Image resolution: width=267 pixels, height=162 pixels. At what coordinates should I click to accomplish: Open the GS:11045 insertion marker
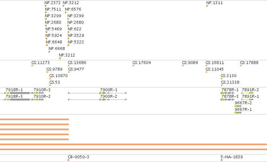(206, 72)
